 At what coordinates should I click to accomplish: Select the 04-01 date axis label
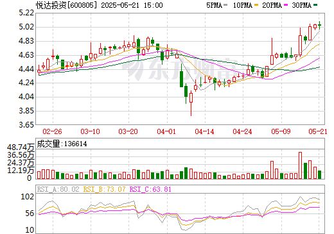pos(166,131)
